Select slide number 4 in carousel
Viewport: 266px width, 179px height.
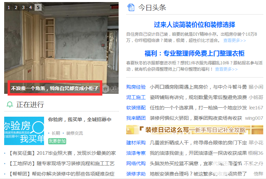pyautogui.click(x=31, y=8)
